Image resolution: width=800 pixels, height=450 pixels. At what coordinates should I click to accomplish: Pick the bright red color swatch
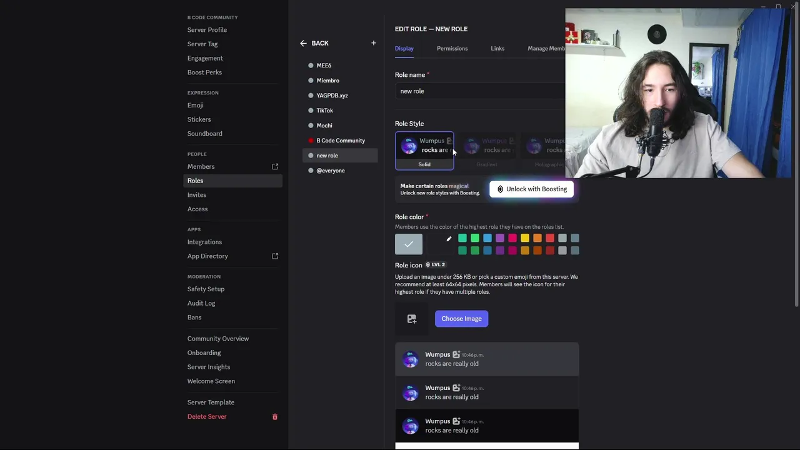[550, 238]
